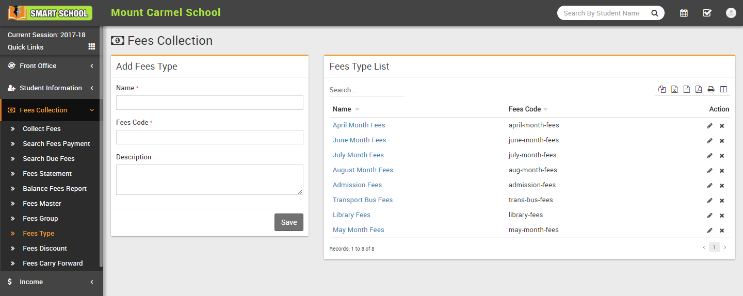Open the task checklist icon in header

click(x=707, y=13)
